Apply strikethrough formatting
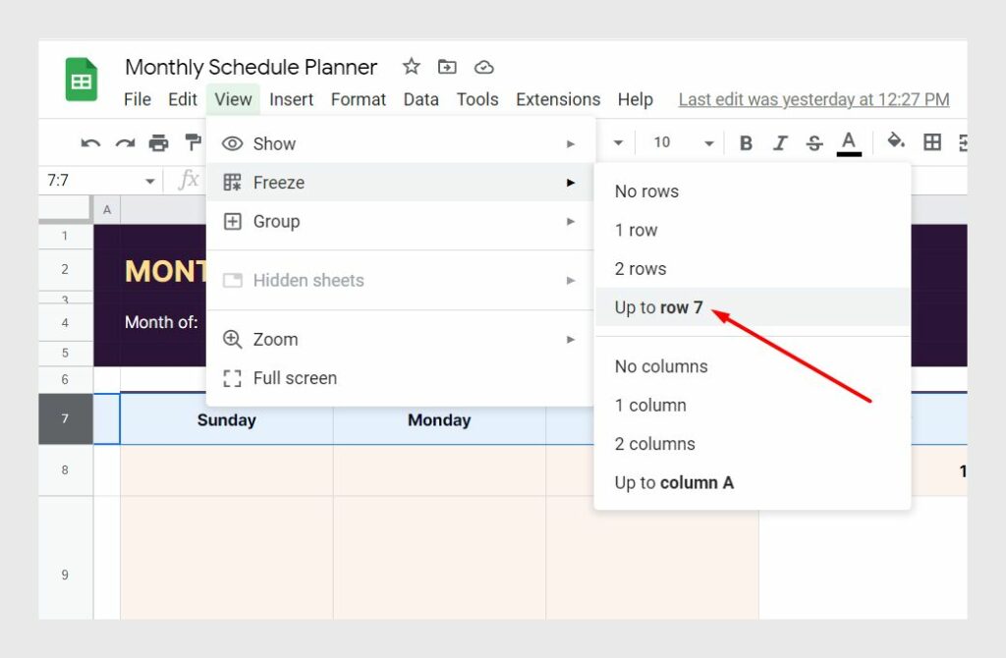The width and height of the screenshot is (1006, 658). (x=814, y=142)
